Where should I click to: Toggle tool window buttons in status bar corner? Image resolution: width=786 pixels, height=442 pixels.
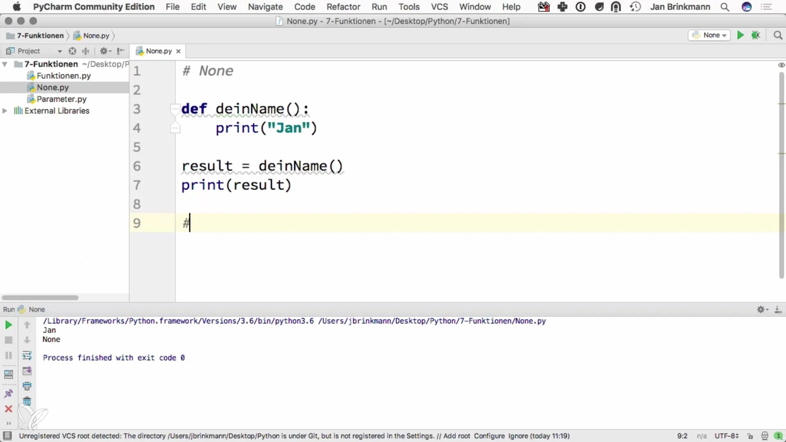tap(7, 436)
